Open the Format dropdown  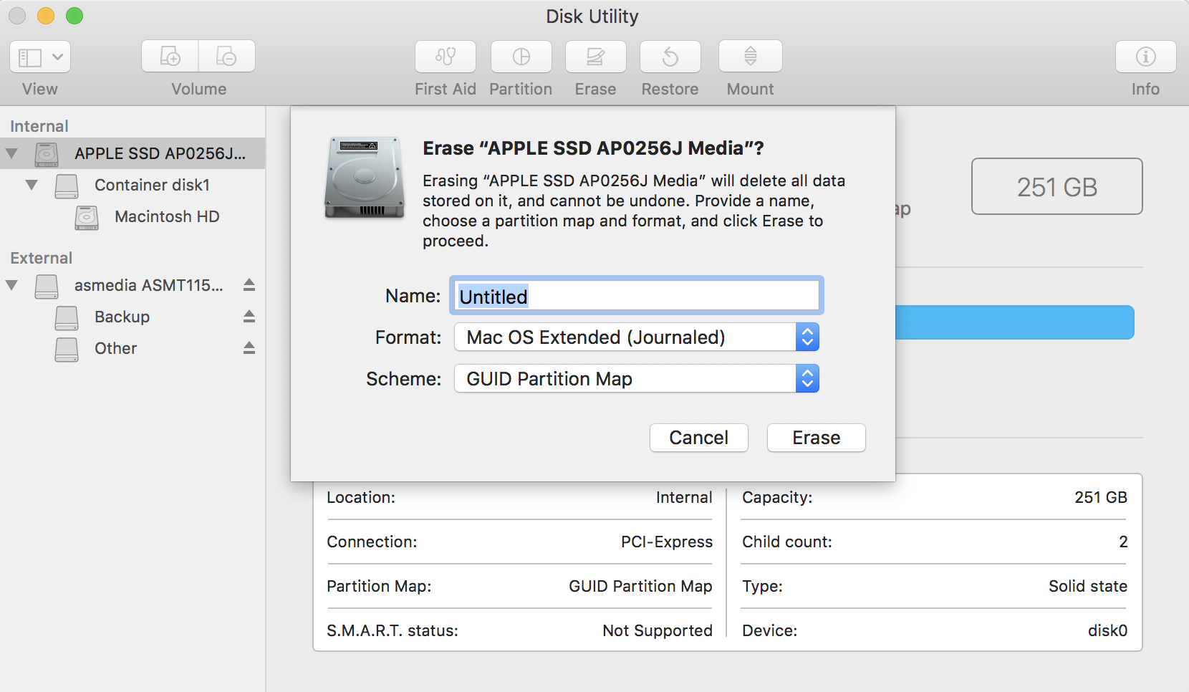click(636, 337)
